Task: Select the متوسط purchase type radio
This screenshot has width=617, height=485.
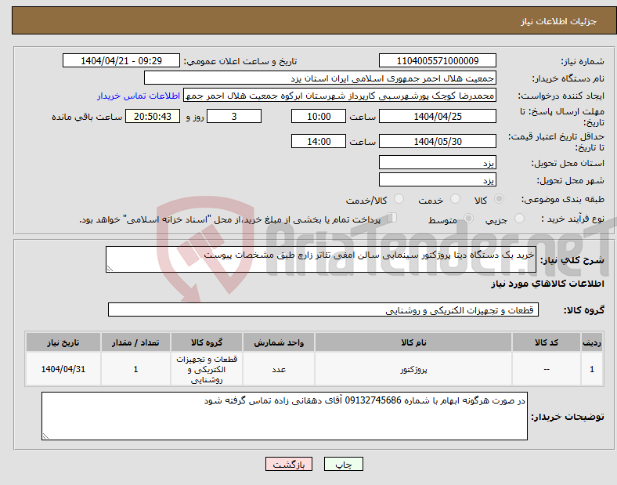Action: pos(468,218)
